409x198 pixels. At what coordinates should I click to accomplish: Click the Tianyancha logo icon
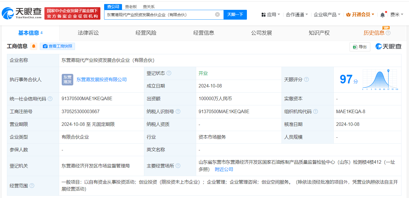coord(9,12)
